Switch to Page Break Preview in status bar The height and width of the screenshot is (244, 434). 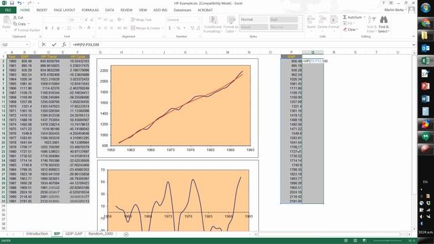click(x=365, y=241)
